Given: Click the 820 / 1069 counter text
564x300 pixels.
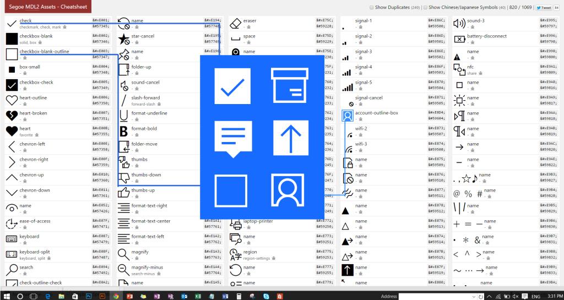Looking at the screenshot, I should (x=520, y=7).
